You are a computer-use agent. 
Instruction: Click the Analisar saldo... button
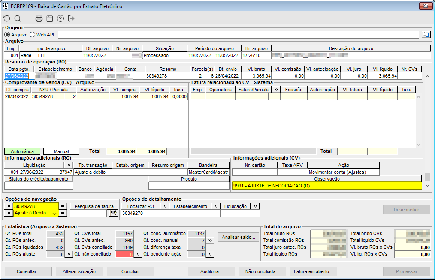(x=239, y=237)
